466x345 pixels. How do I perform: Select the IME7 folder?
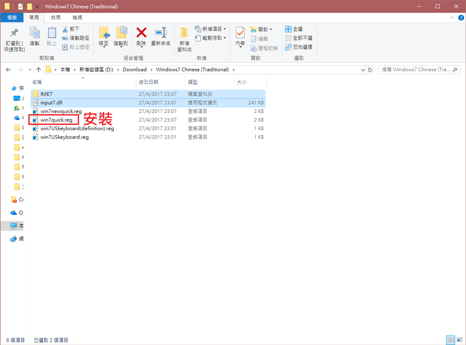(148, 94)
